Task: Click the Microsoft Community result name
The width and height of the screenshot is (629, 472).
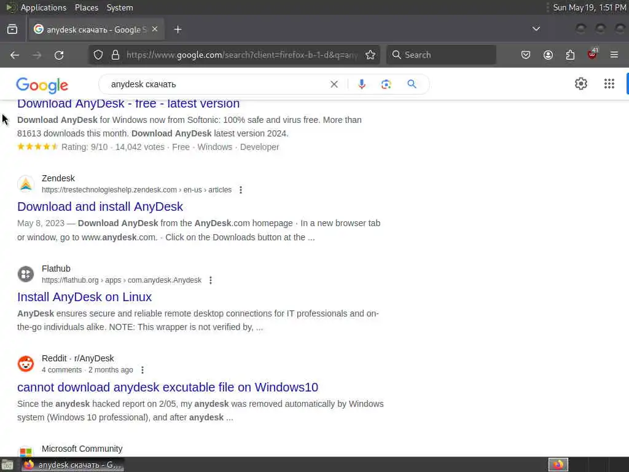Action: (x=82, y=449)
